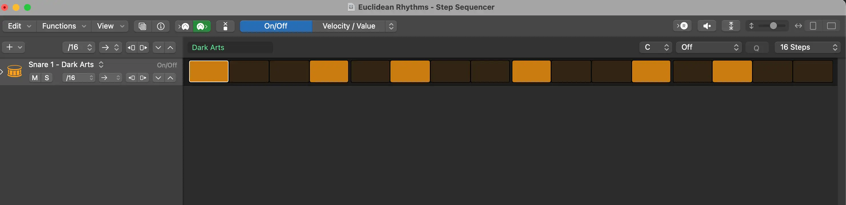Open the 16 Steps pattern length dropdown
Viewport: 846px width, 205px height.
[807, 47]
